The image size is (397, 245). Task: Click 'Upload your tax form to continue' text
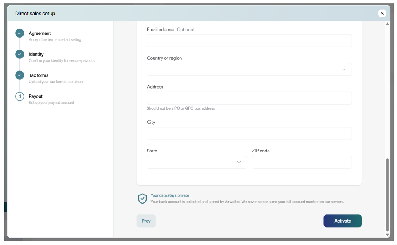point(56,82)
